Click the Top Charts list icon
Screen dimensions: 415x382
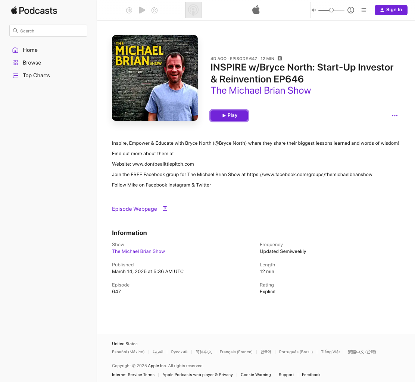pos(15,75)
